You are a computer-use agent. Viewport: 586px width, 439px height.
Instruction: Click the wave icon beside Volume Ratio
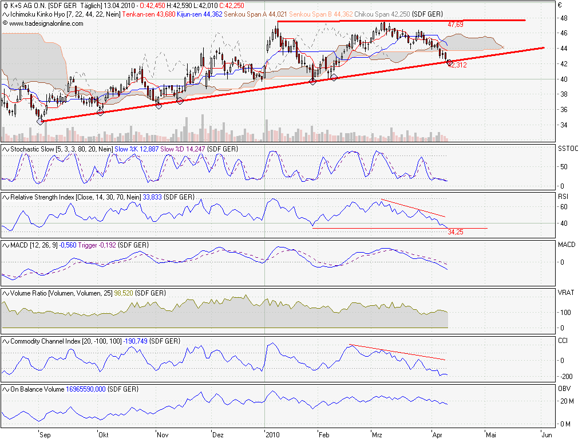point(6,293)
